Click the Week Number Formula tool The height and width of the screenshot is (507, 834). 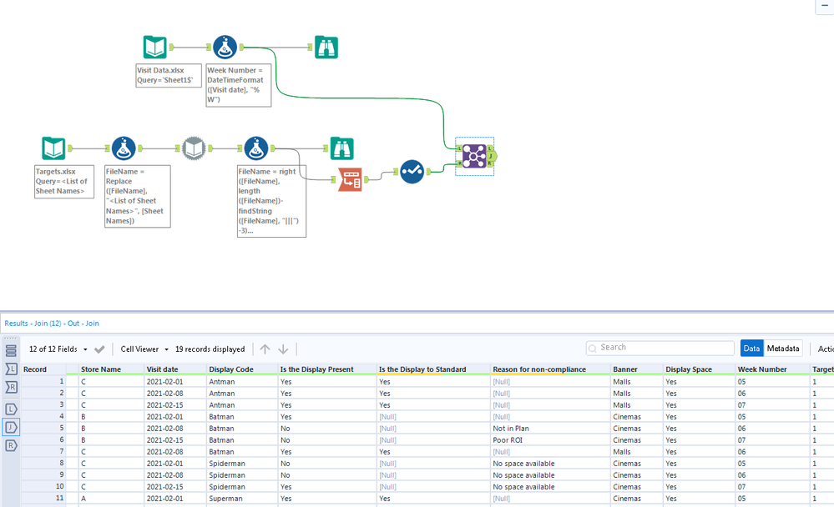pos(225,48)
